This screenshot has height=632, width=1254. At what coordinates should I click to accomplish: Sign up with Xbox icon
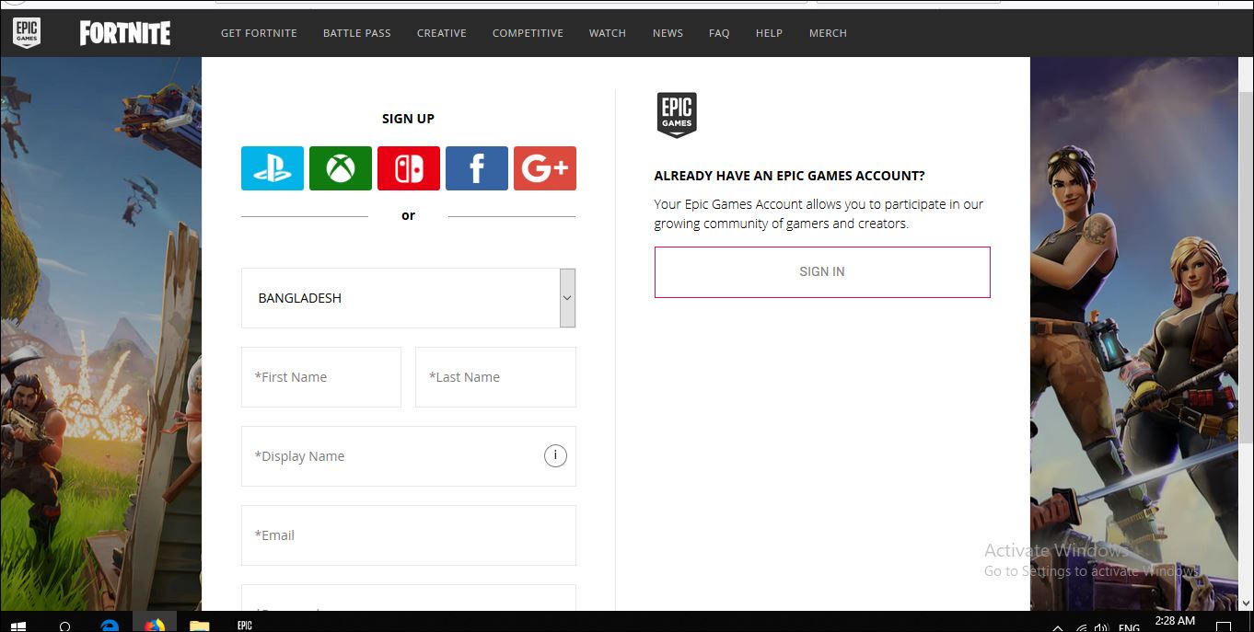341,168
